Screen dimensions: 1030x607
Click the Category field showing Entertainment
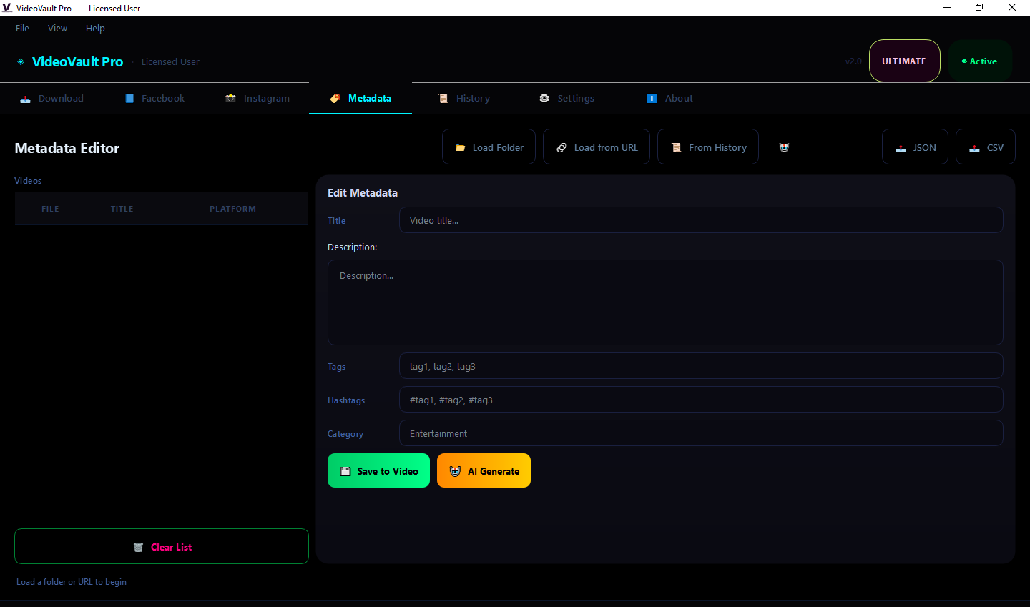pyautogui.click(x=701, y=433)
